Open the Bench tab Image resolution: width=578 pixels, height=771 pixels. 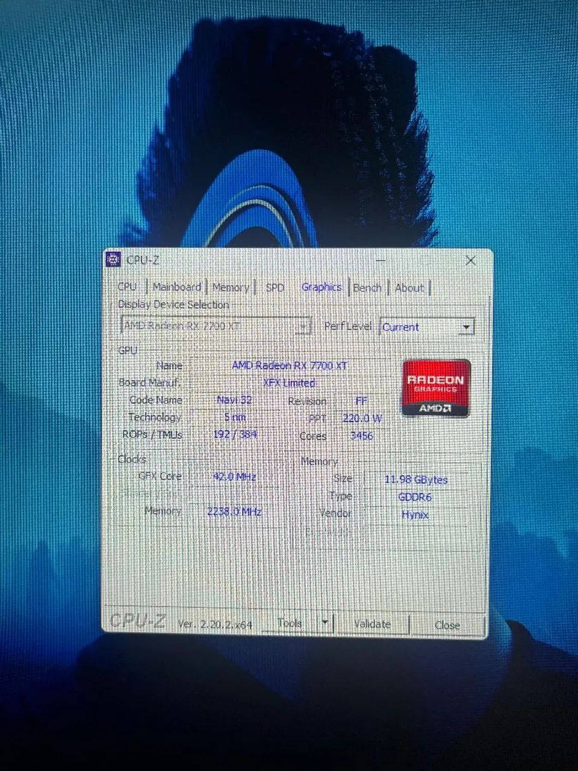click(367, 288)
